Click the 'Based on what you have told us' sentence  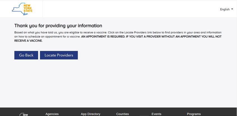click(61, 33)
